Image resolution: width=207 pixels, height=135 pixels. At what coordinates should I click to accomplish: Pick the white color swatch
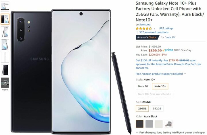159,124
